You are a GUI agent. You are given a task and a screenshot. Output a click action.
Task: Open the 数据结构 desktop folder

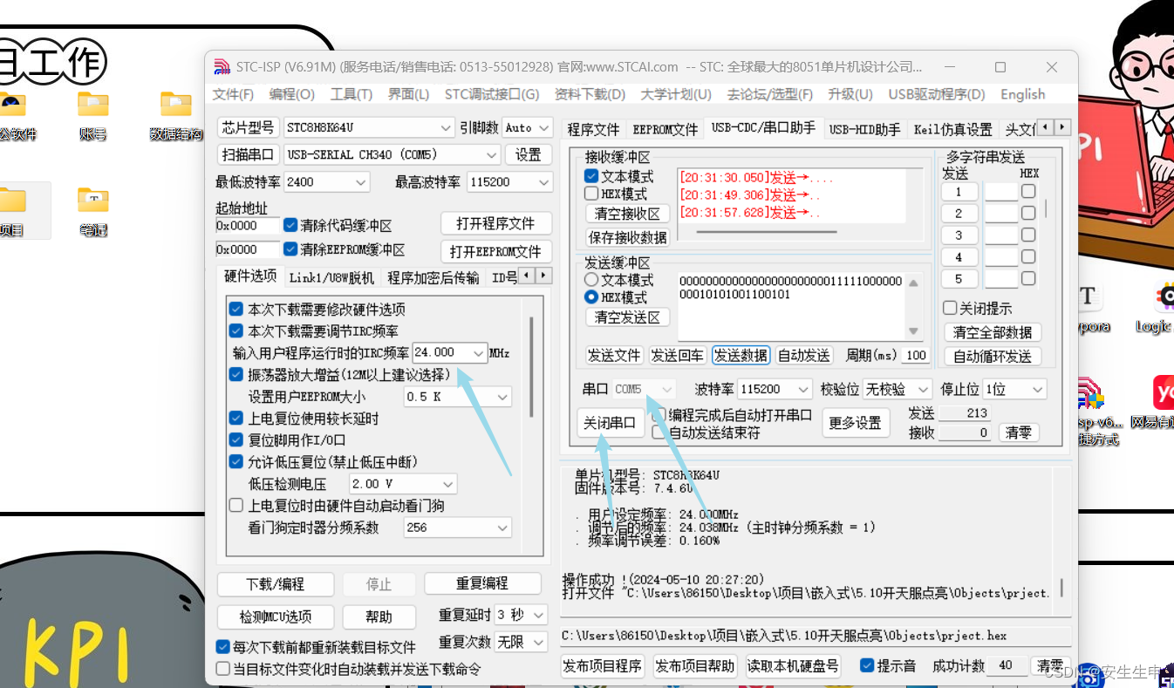[175, 115]
